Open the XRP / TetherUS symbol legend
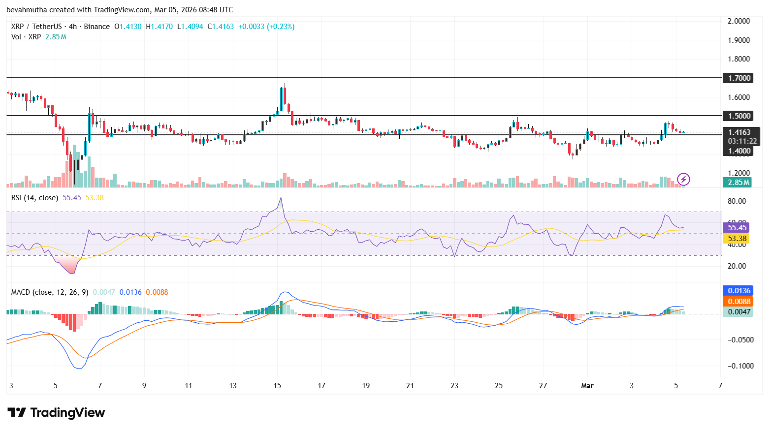 36,27
